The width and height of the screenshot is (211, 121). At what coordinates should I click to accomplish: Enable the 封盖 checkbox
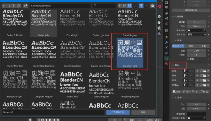click(x=188, y=59)
